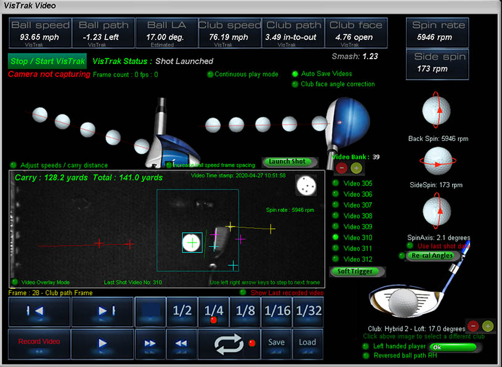The image size is (502, 367).
Task: Toggle Adjust speeds / carry distance
Action: pos(13,165)
